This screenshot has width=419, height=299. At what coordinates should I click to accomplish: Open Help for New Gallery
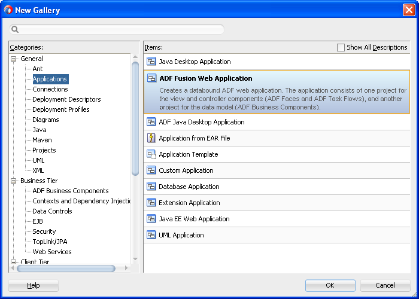coord(34,286)
